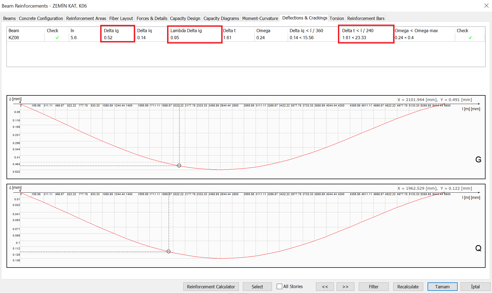Open the Reinforcement Calculator

[211, 287]
